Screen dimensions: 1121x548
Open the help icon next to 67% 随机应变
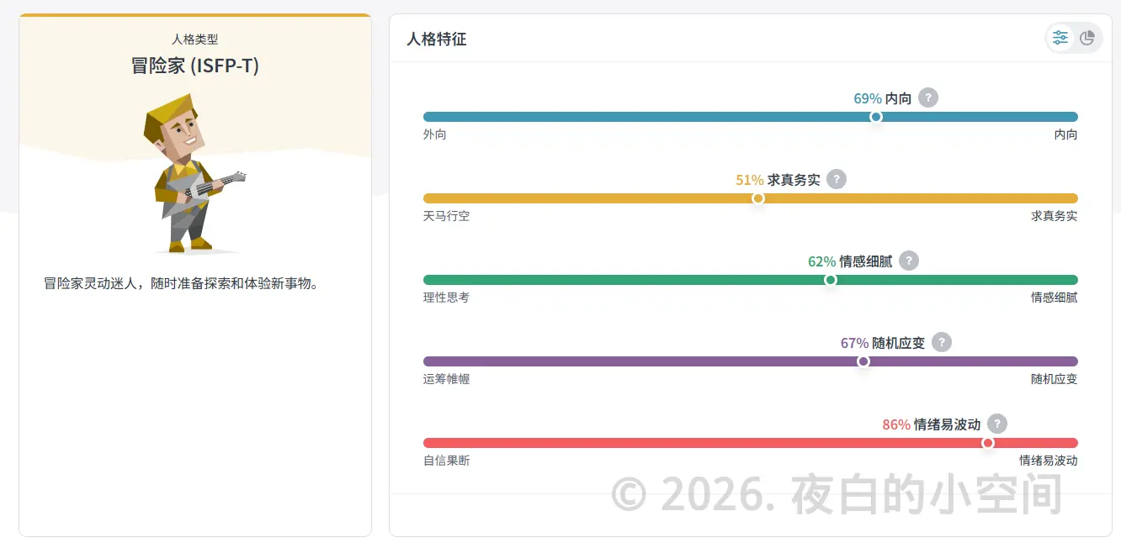942,342
